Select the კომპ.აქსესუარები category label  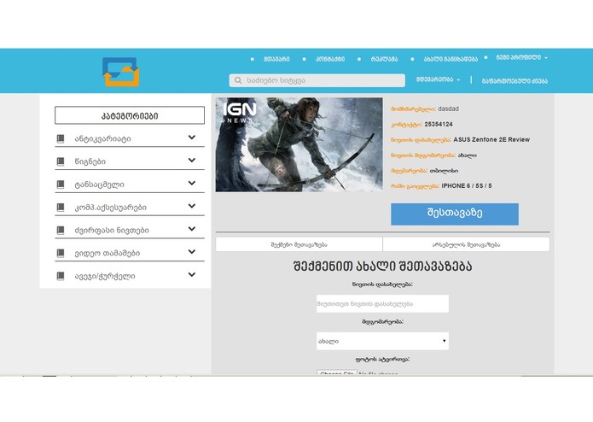click(110, 208)
